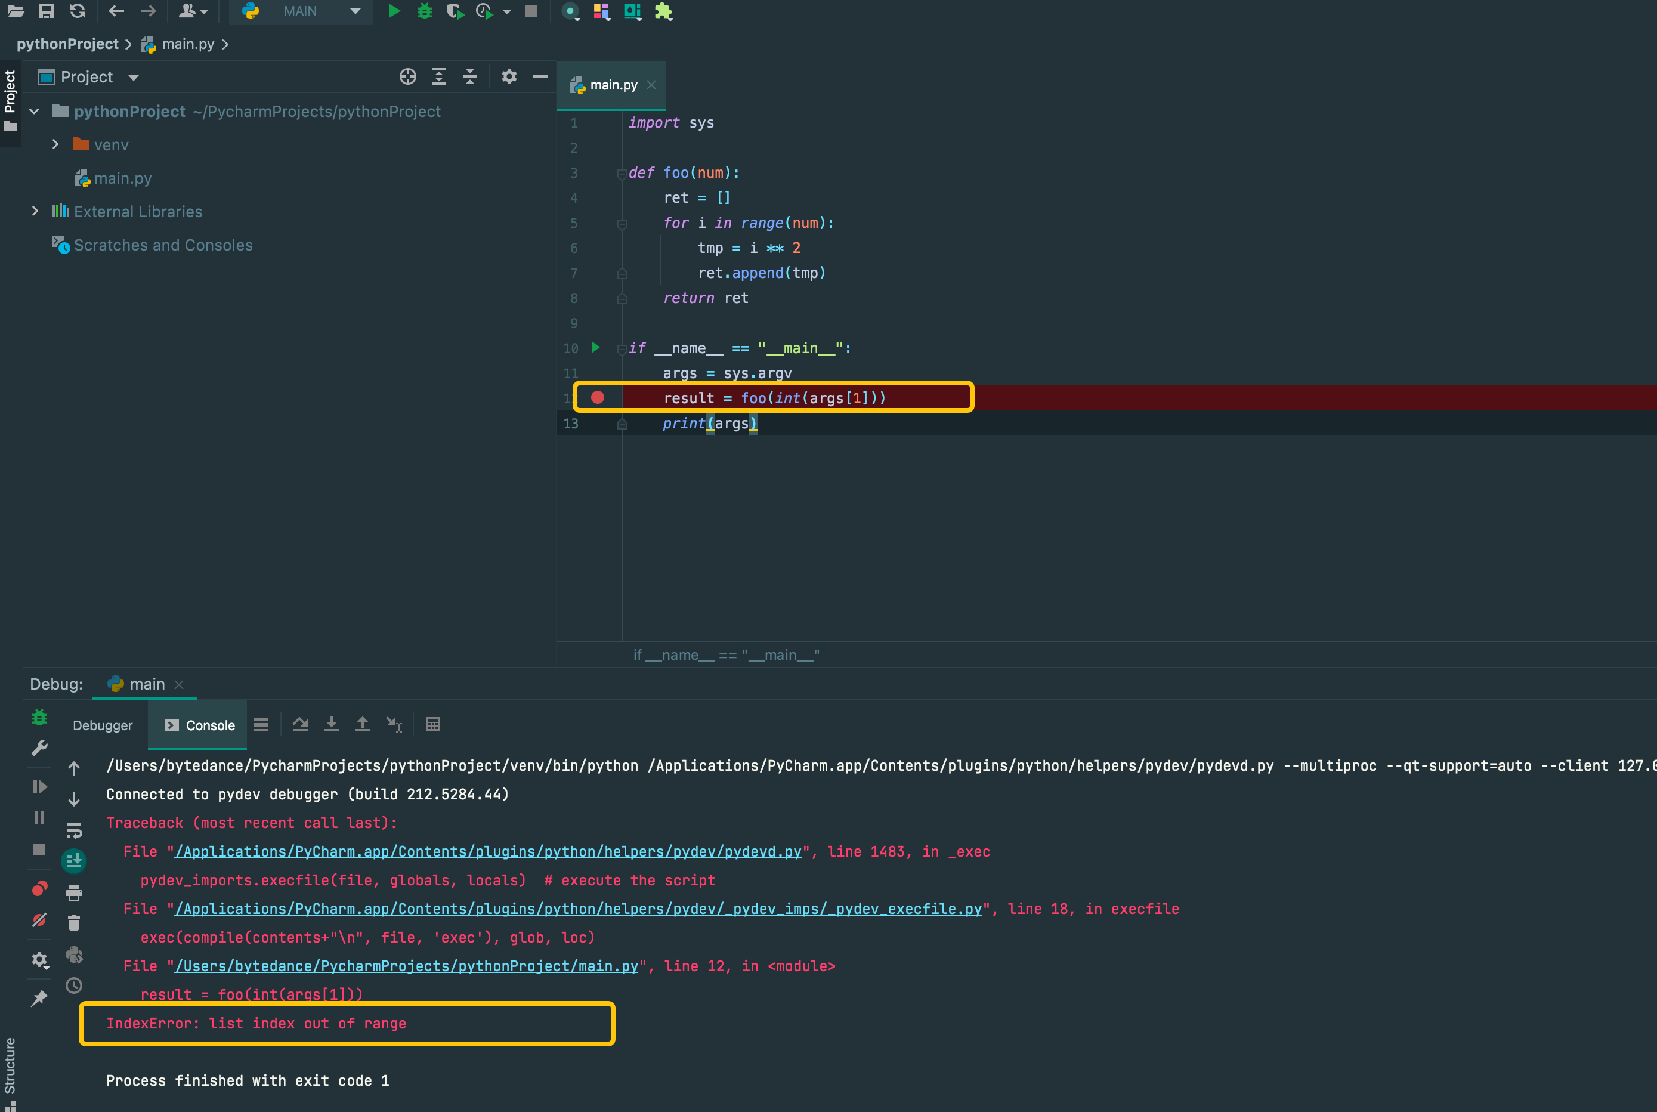Viewport: 1657px width, 1112px height.
Task: Close the main.py editor tab
Action: (651, 85)
